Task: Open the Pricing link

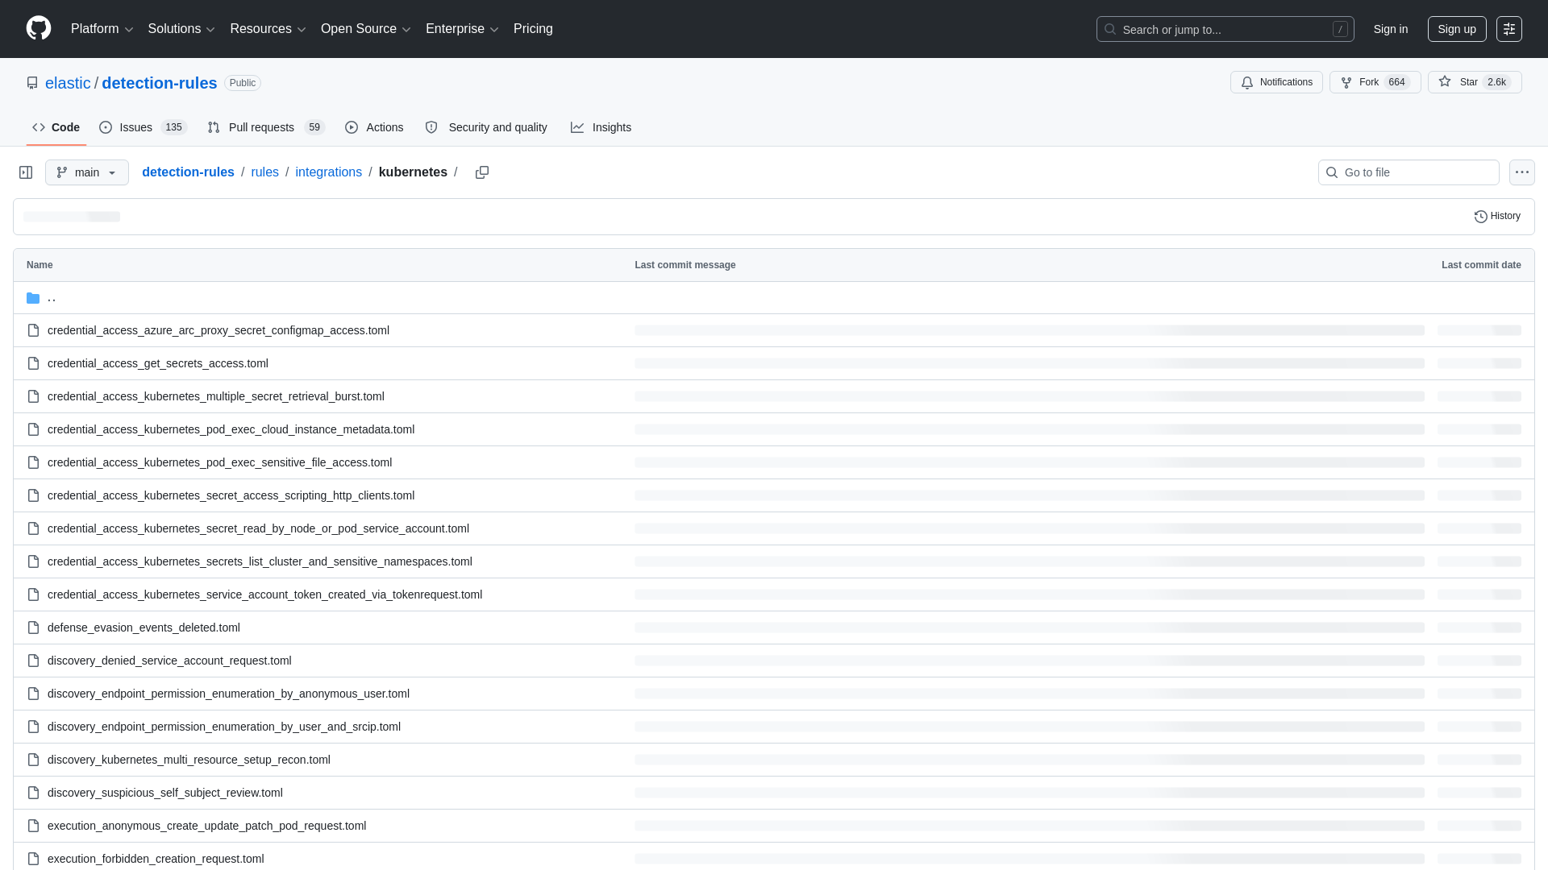Action: [533, 29]
